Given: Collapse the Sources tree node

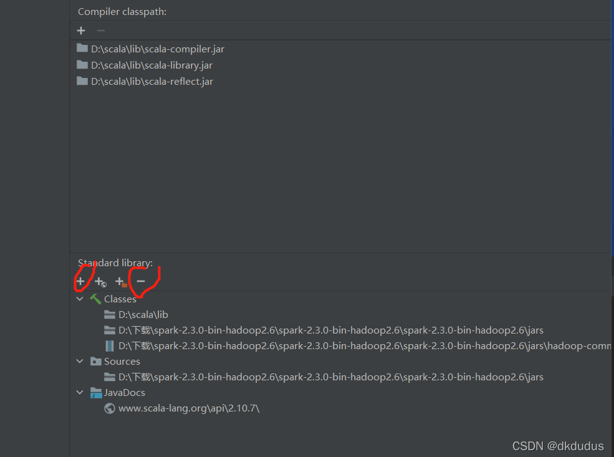Looking at the screenshot, I should pyautogui.click(x=80, y=361).
